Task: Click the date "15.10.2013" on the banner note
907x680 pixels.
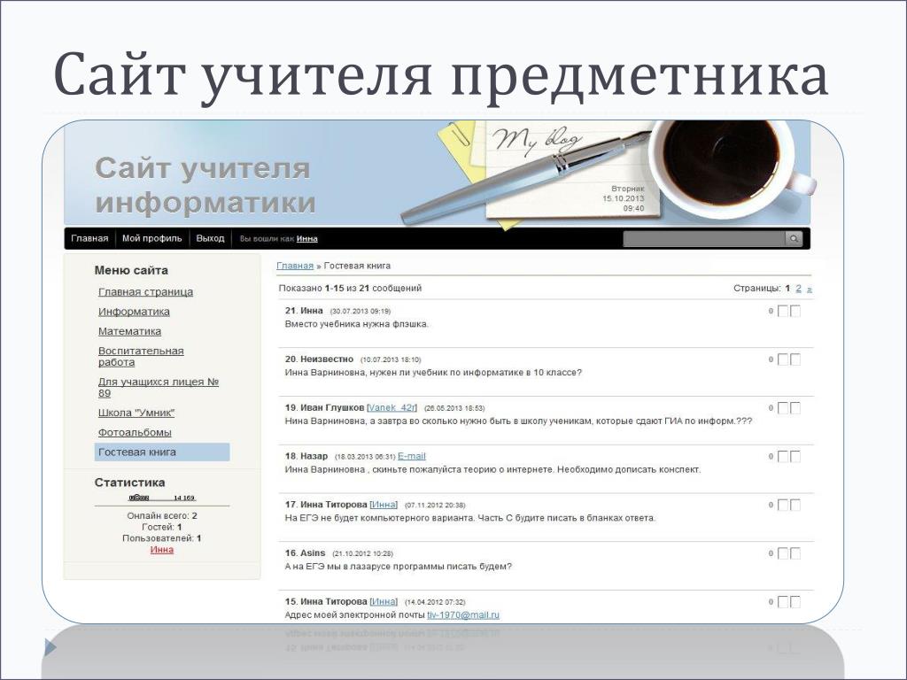Action: [623, 198]
